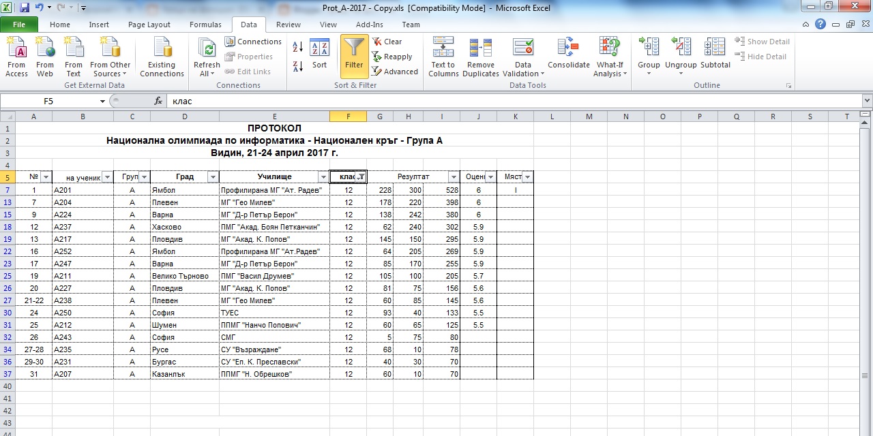Open the workbook Connections dialog
This screenshot has height=436, width=873.
pos(253,42)
